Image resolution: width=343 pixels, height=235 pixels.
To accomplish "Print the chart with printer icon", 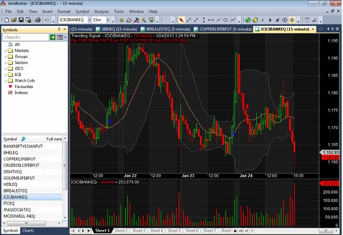I will [x=38, y=20].
